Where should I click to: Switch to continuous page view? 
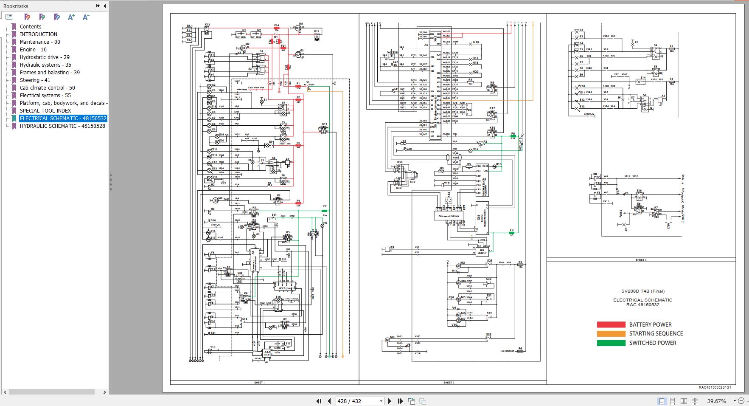pyautogui.click(x=672, y=401)
